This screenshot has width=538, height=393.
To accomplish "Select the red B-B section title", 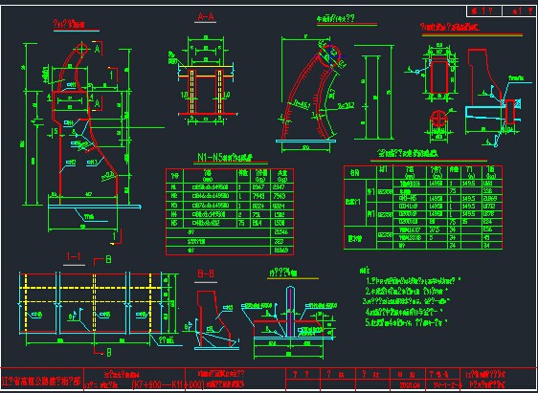I will pyautogui.click(x=206, y=273).
